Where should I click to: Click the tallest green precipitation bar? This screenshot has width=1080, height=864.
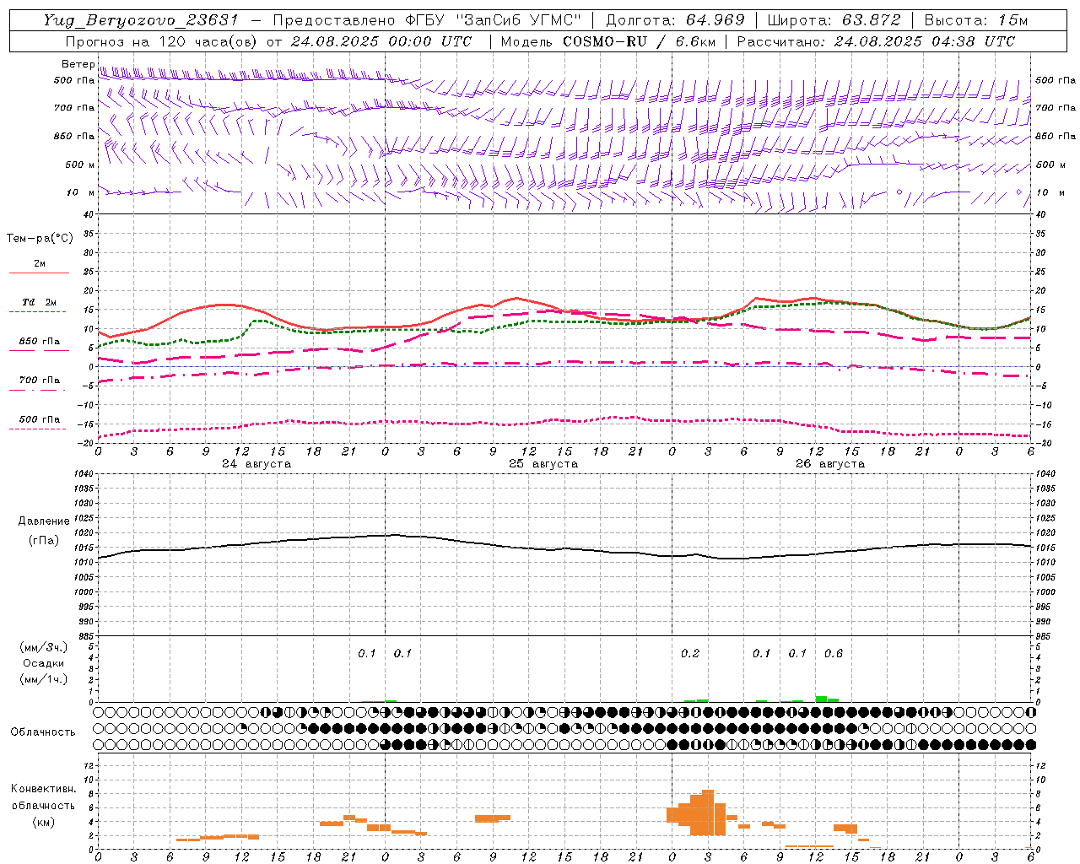[x=821, y=699]
